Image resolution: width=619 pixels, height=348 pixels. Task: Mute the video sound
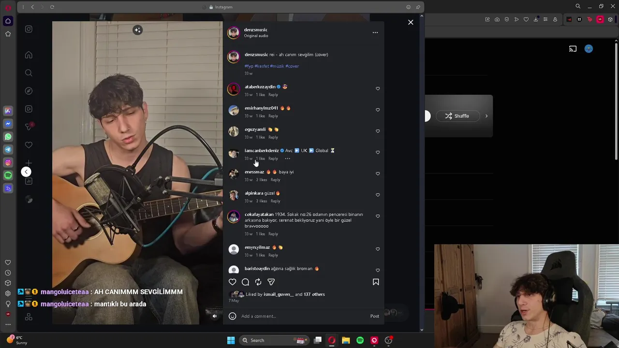(215, 317)
